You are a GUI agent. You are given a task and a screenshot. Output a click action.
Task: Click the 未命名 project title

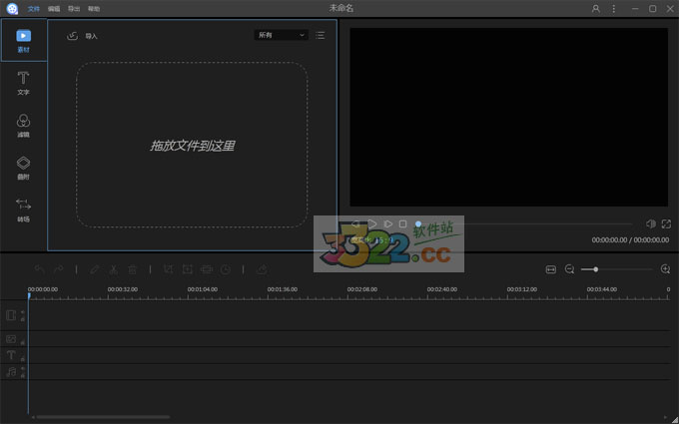(x=340, y=8)
